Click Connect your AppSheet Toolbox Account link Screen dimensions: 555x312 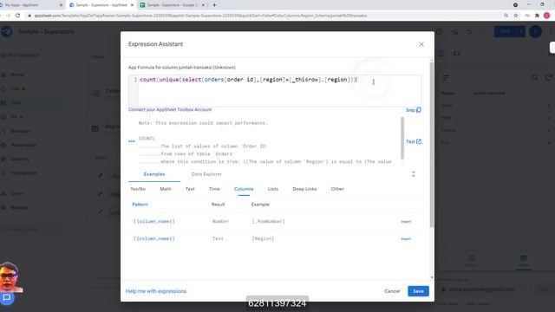click(170, 110)
